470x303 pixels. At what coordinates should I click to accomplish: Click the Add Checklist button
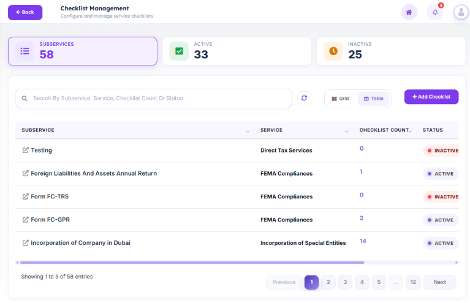coord(431,97)
